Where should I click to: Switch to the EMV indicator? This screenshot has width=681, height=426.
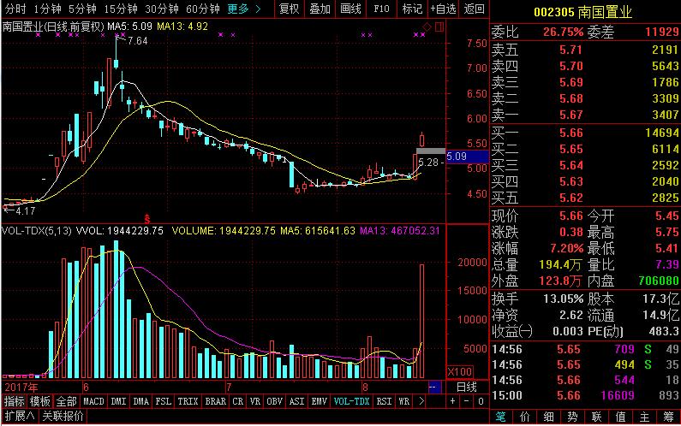coord(319,401)
